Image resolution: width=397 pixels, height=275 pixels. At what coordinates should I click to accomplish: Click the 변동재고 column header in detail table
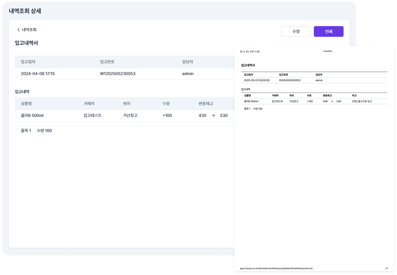click(x=206, y=104)
